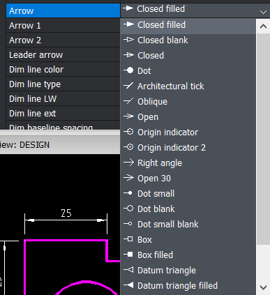Click the Dot arrowhead icon
Viewport: 270px width, 295px height.
[128, 70]
